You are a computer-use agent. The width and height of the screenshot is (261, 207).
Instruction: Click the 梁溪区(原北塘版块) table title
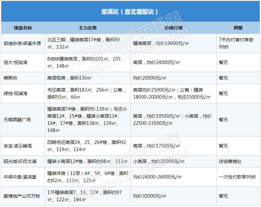pyautogui.click(x=130, y=12)
